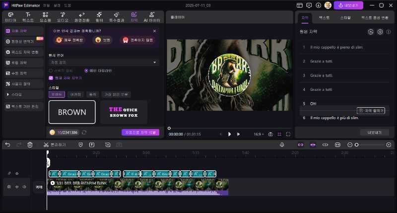Select the greyed selected-clip radio option
This screenshot has width=397, height=213.
(x=51, y=71)
